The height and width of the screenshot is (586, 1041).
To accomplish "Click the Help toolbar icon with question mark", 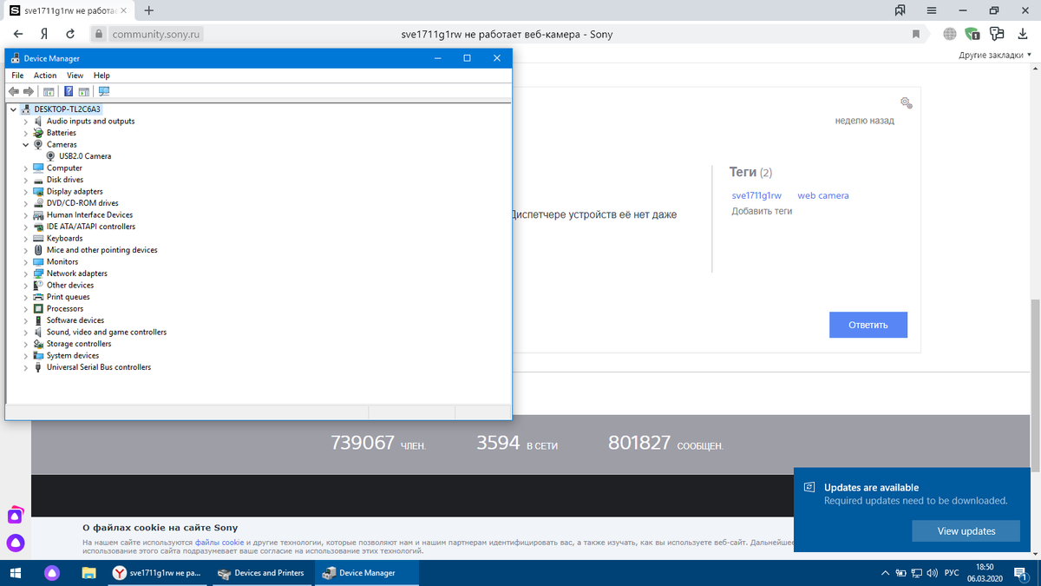I will 69,91.
